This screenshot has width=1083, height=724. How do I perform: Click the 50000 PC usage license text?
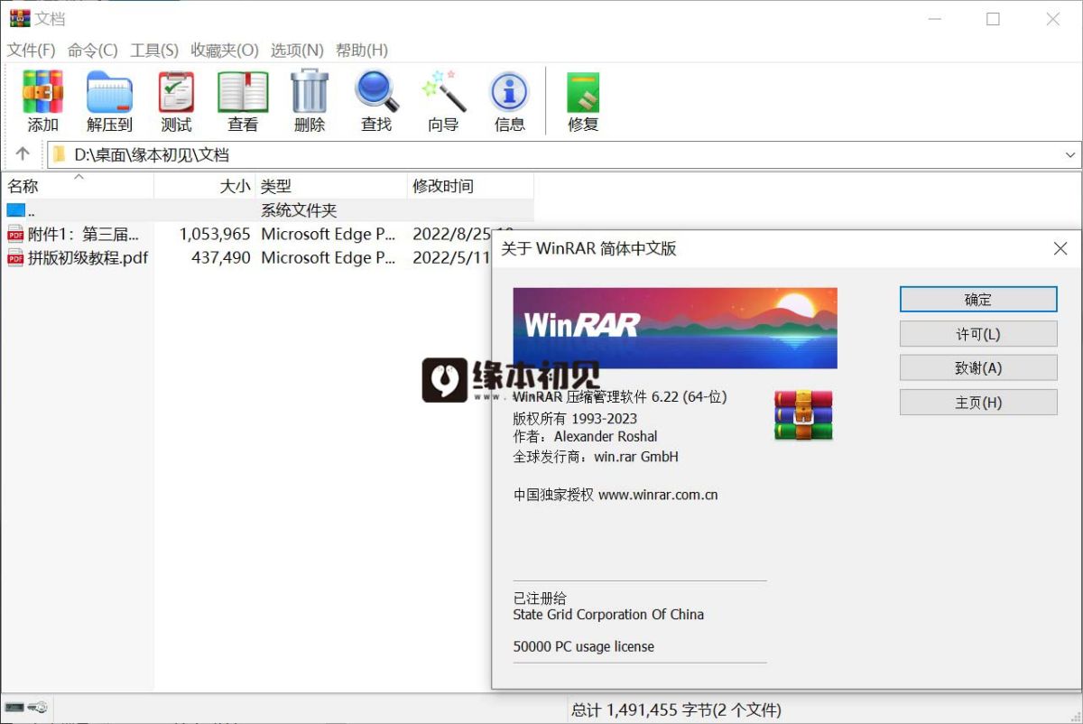coord(584,646)
